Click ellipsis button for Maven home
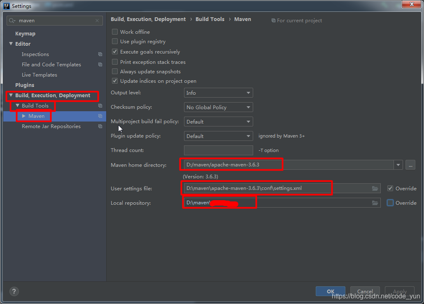The image size is (424, 304). click(x=410, y=165)
